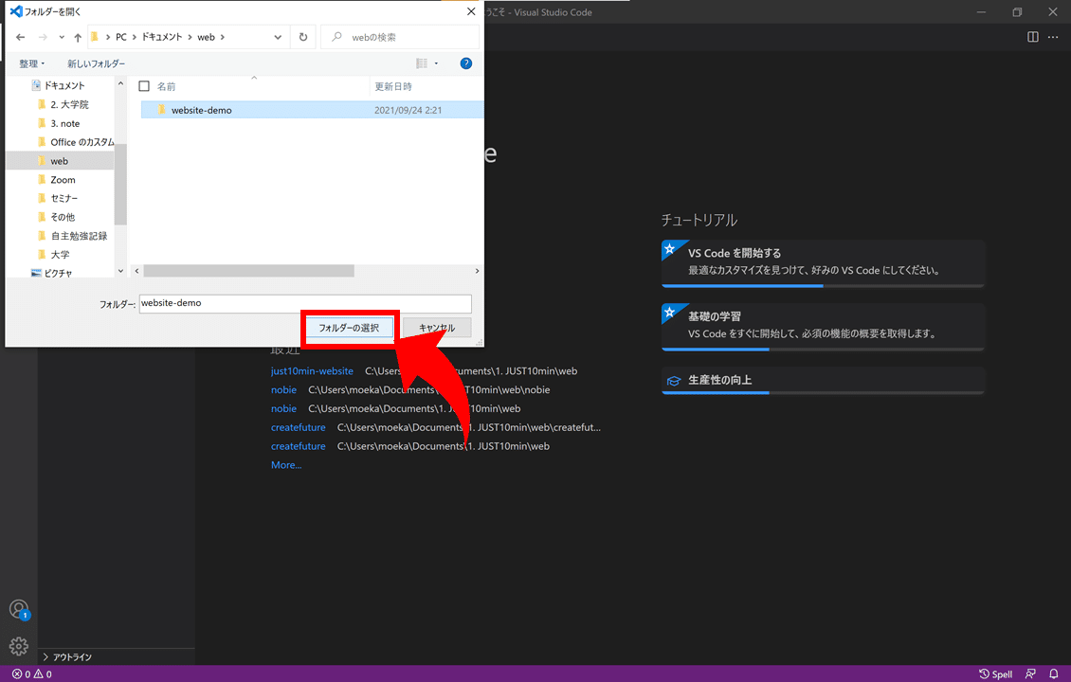Expand address bar path history dropdown

click(x=278, y=37)
